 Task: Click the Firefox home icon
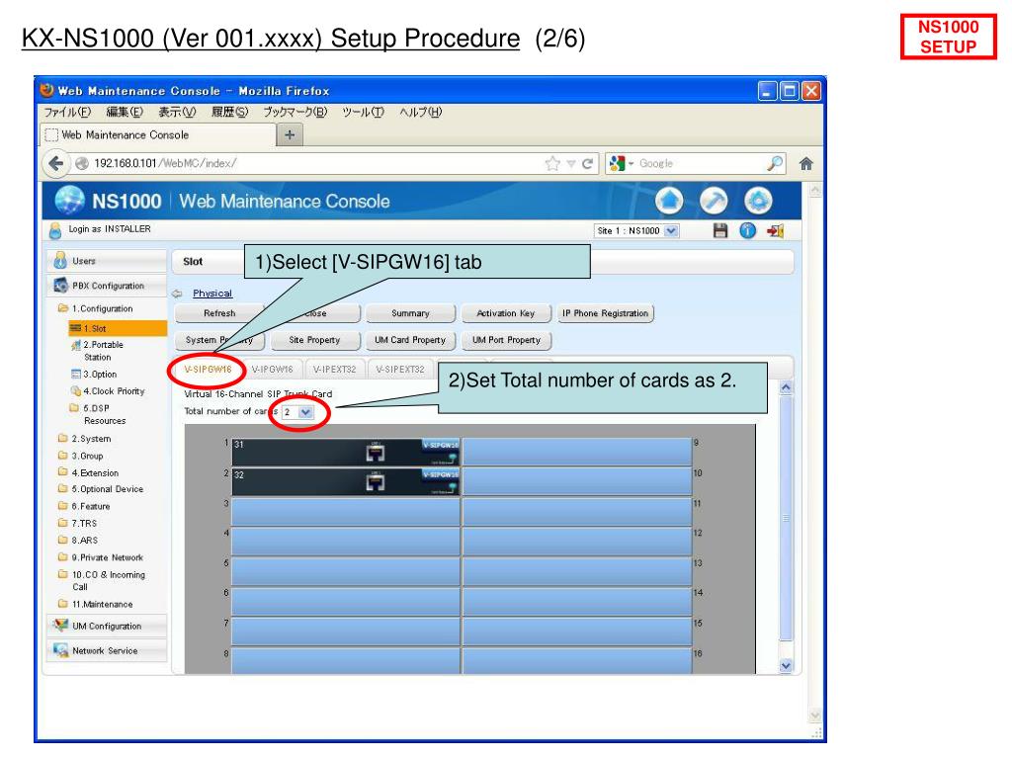point(805,163)
